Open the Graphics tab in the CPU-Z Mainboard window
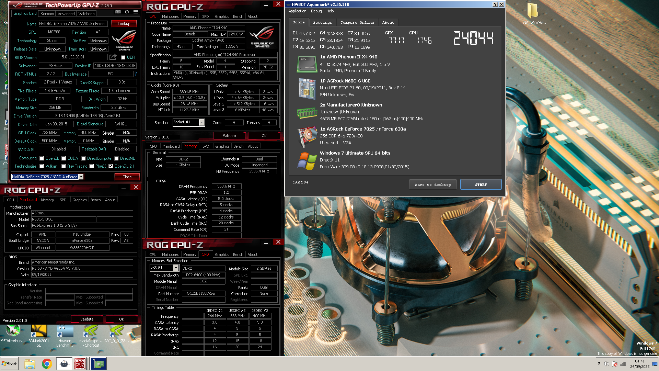659x371 pixels. click(79, 200)
